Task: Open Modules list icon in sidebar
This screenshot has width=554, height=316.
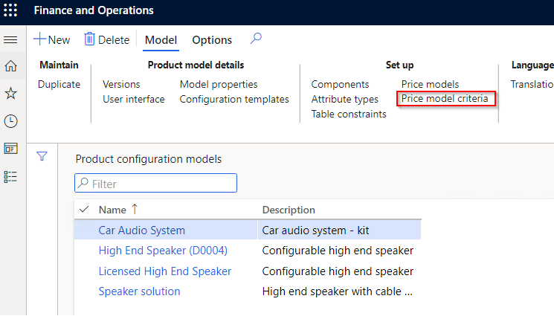Action: click(10, 176)
